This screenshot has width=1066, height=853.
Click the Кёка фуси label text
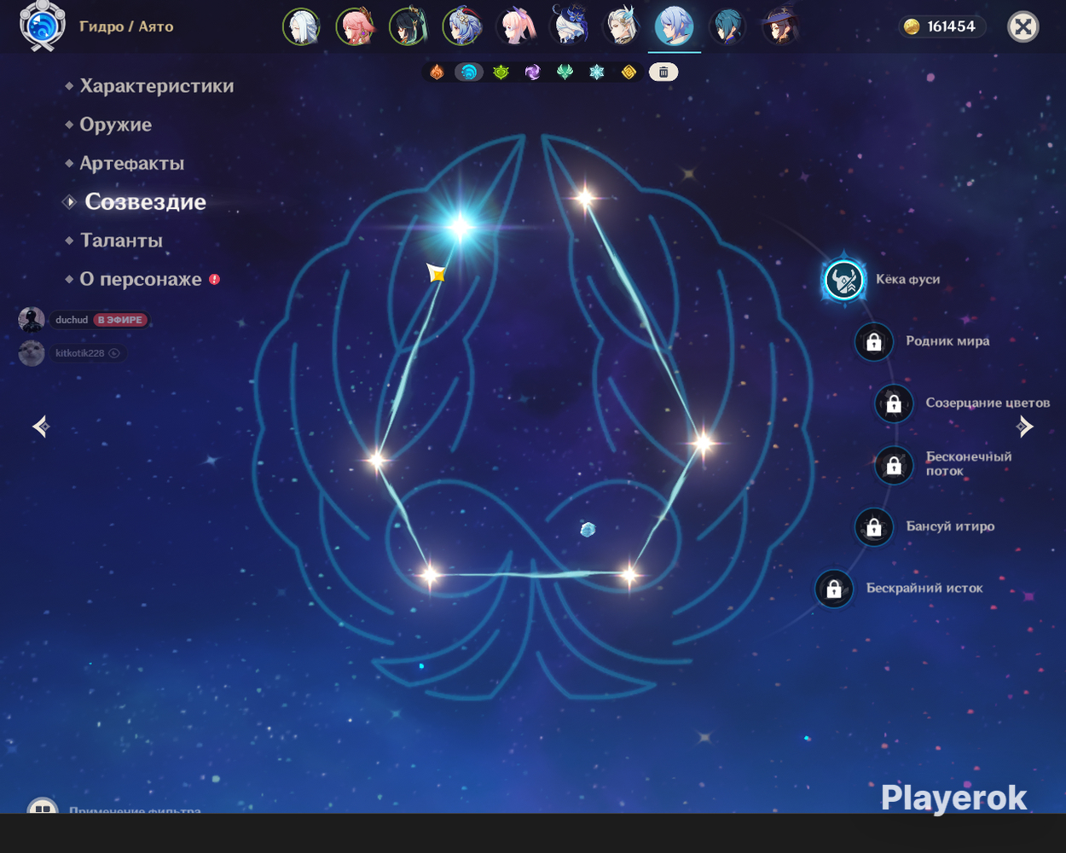click(x=907, y=279)
